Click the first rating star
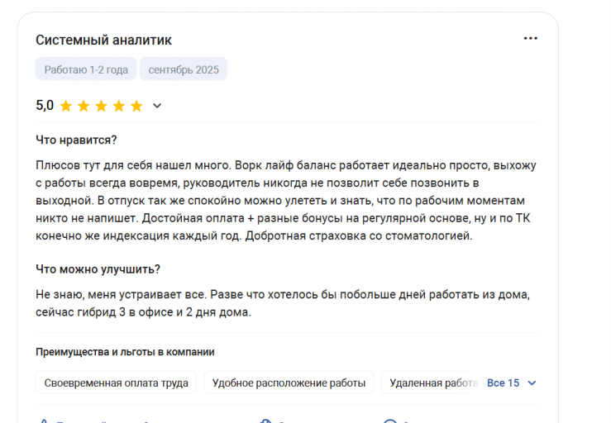This screenshot has height=423, width=611. (66, 106)
